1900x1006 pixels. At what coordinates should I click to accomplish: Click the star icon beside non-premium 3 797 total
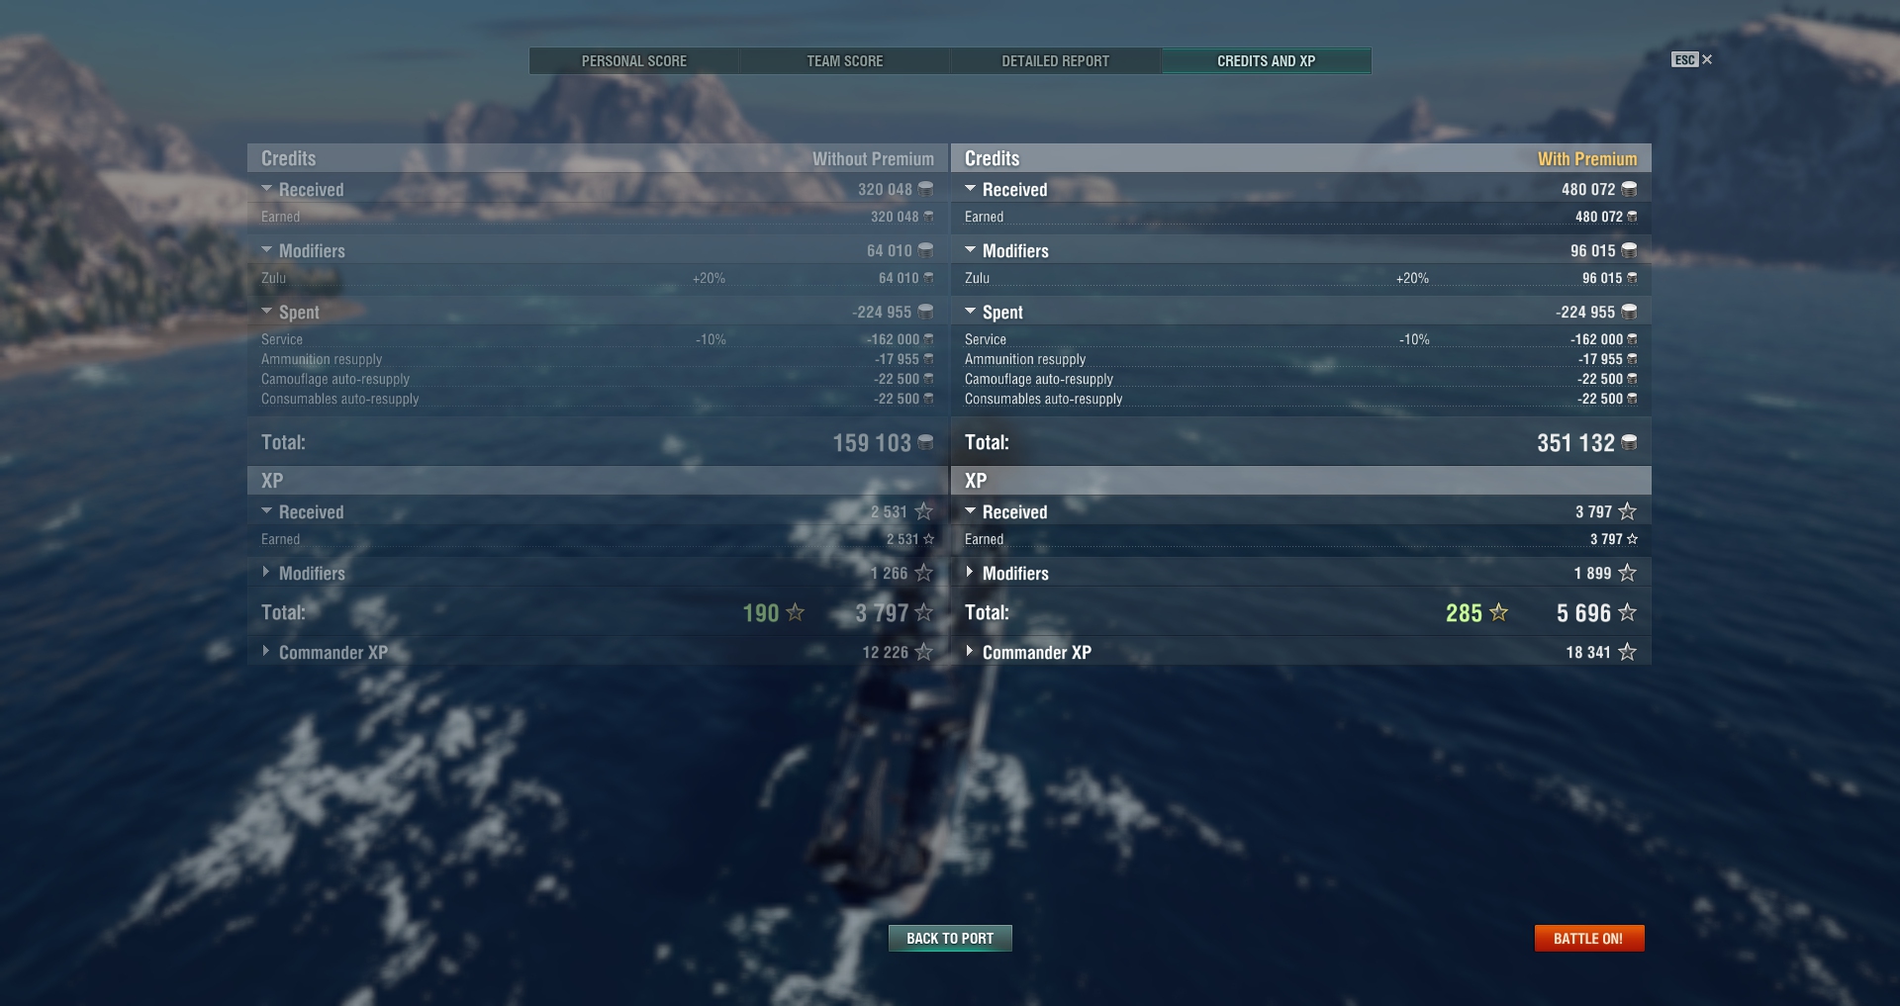[923, 612]
